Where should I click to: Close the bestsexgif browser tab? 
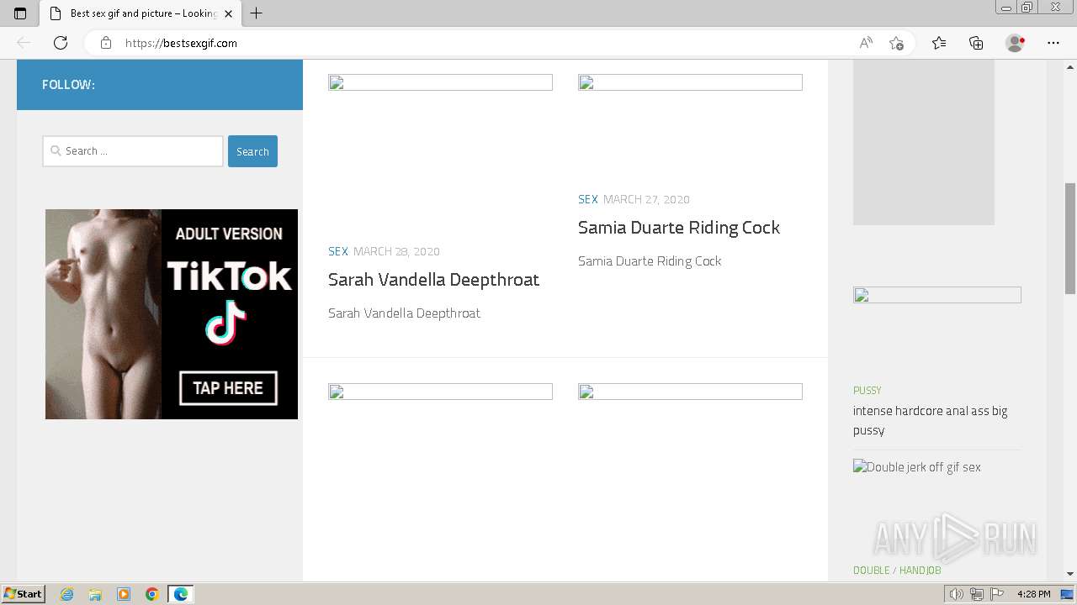click(228, 13)
